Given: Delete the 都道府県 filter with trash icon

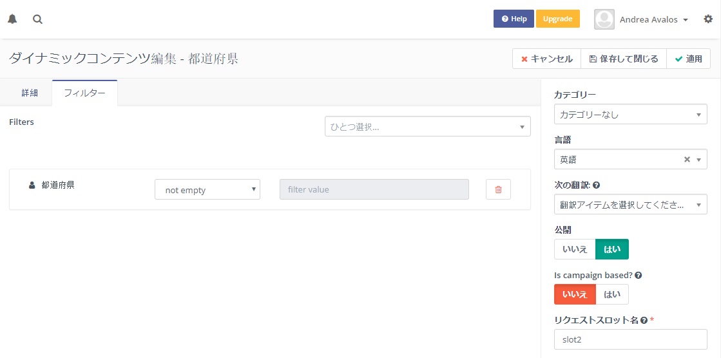Looking at the screenshot, I should [498, 189].
